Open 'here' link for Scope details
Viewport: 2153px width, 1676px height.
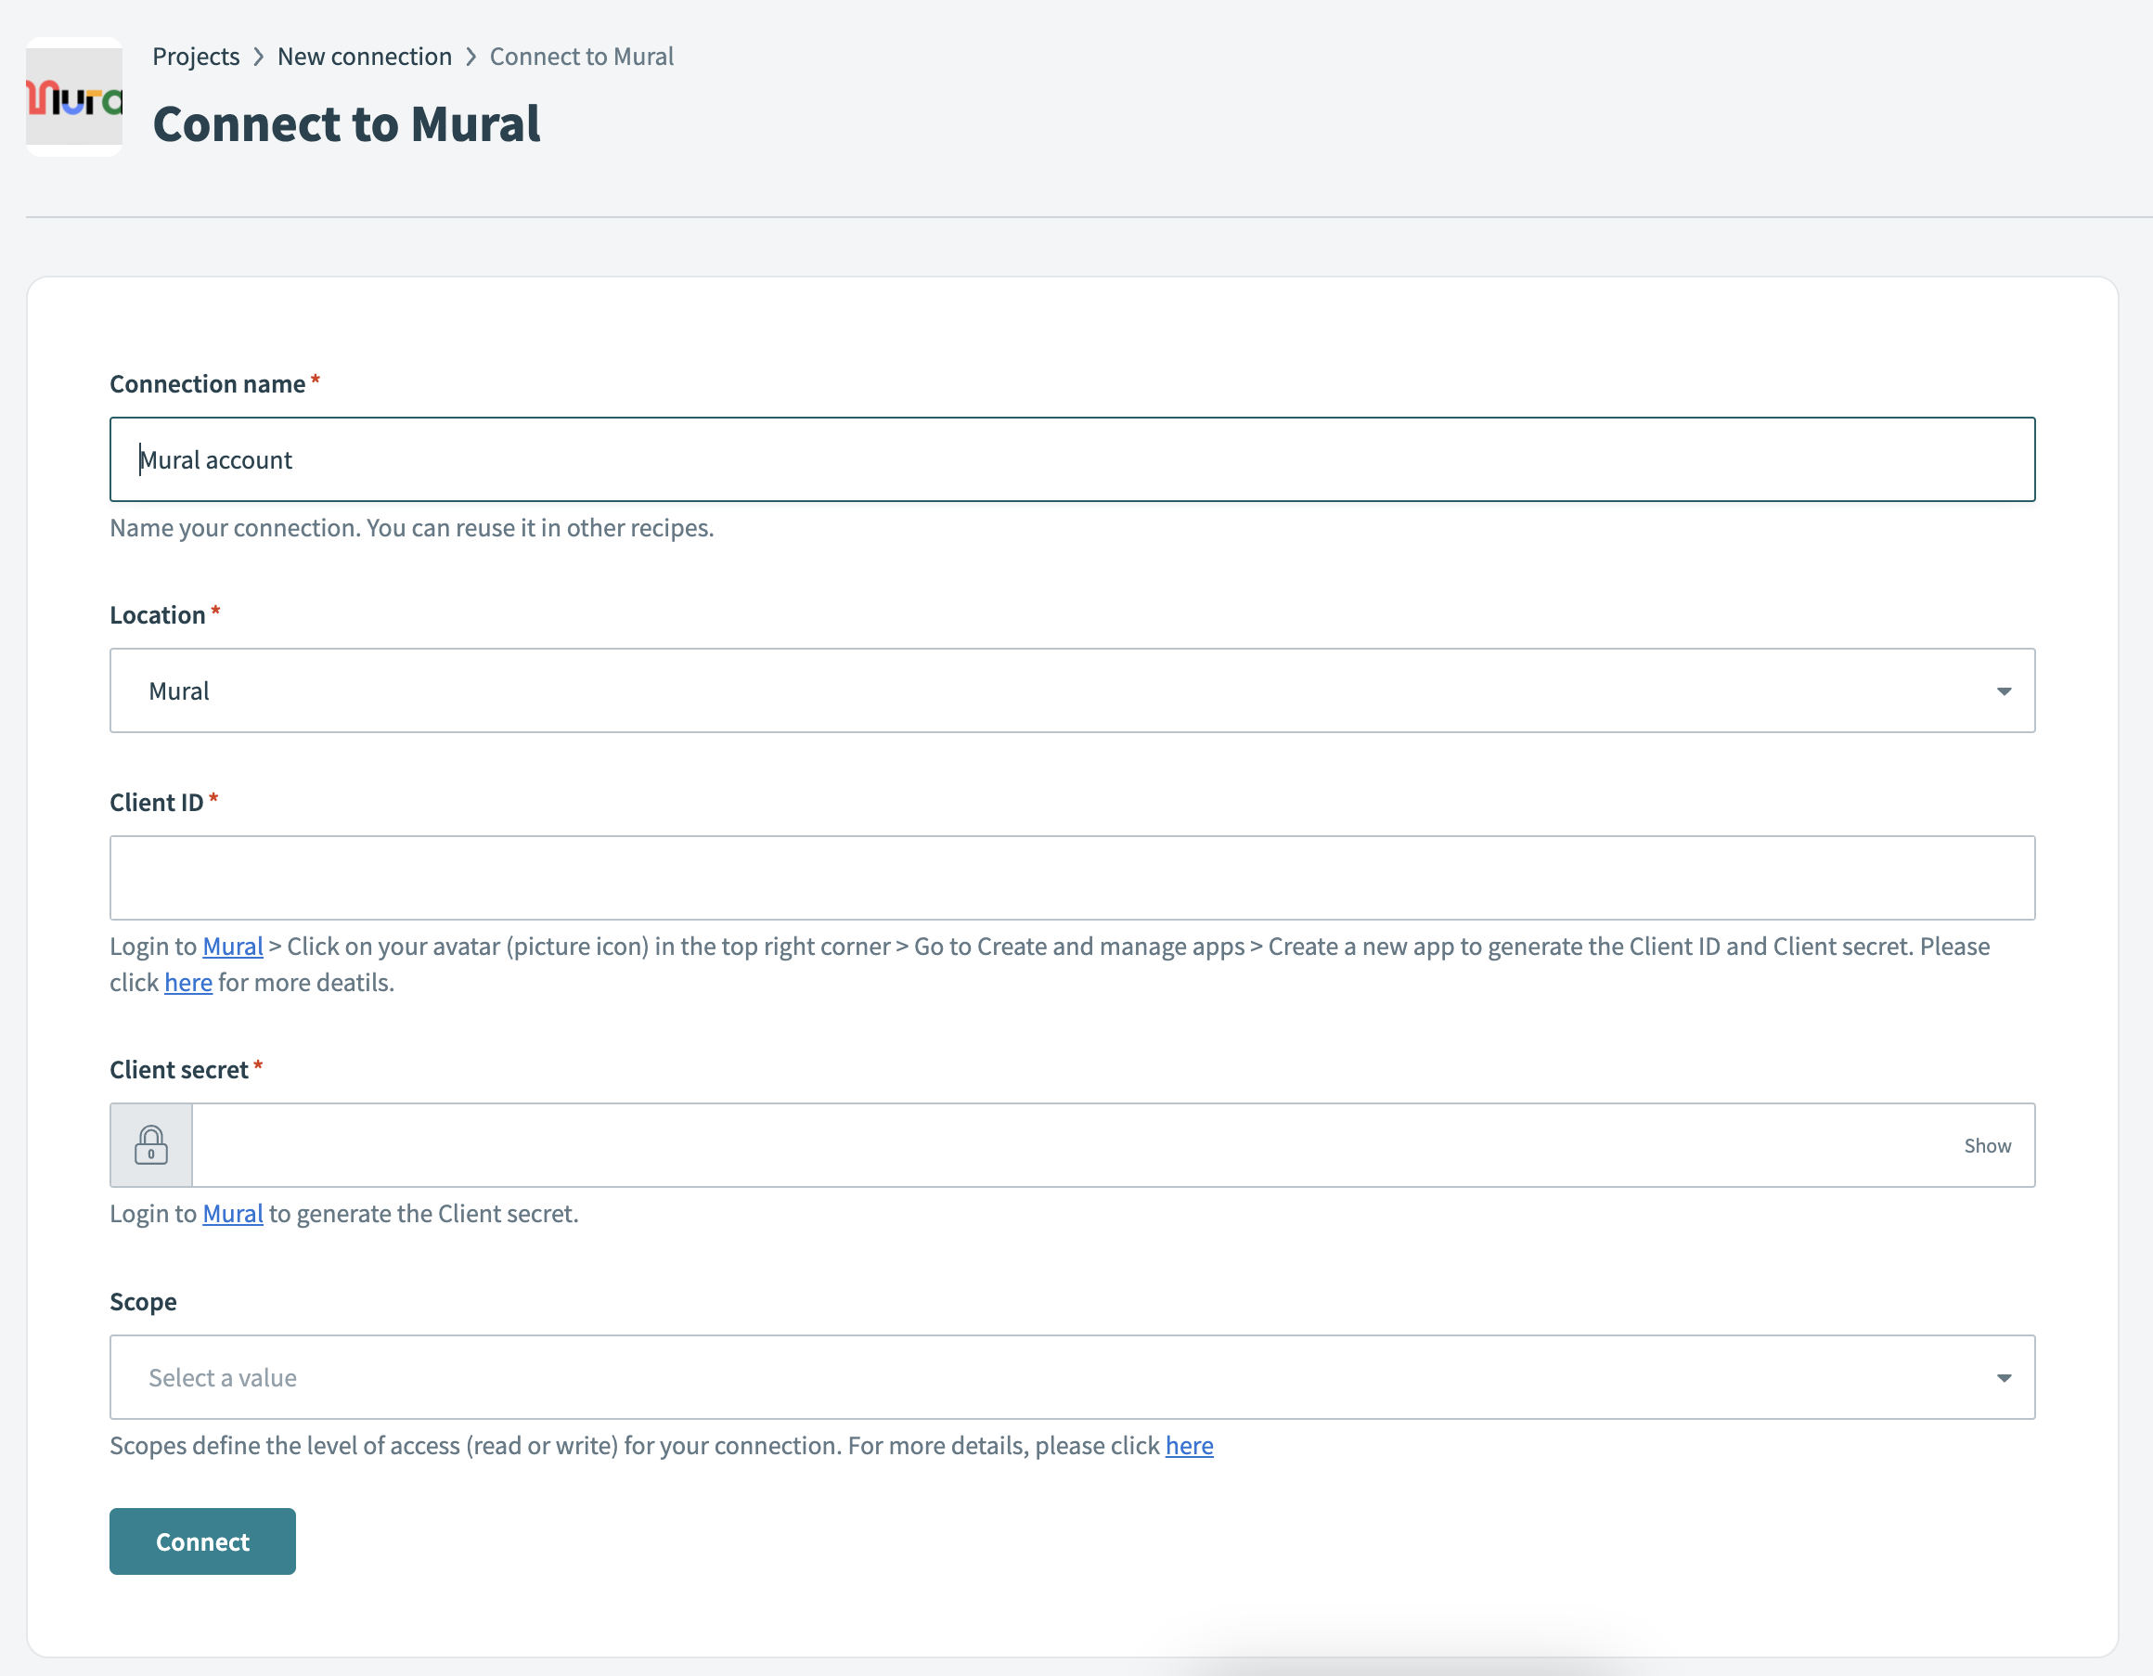point(1188,1445)
